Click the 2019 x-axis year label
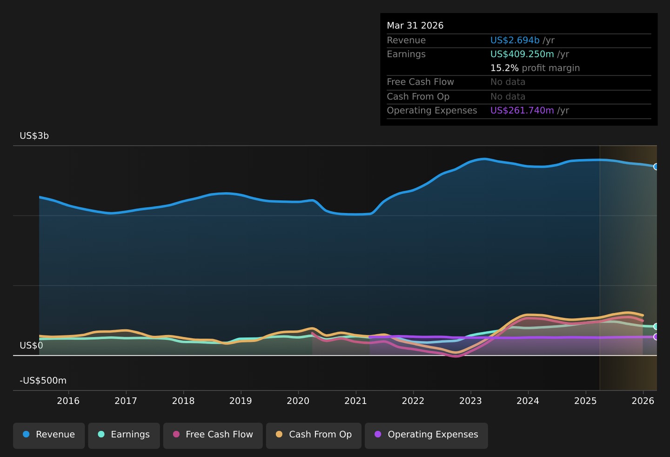670x457 pixels. click(241, 401)
